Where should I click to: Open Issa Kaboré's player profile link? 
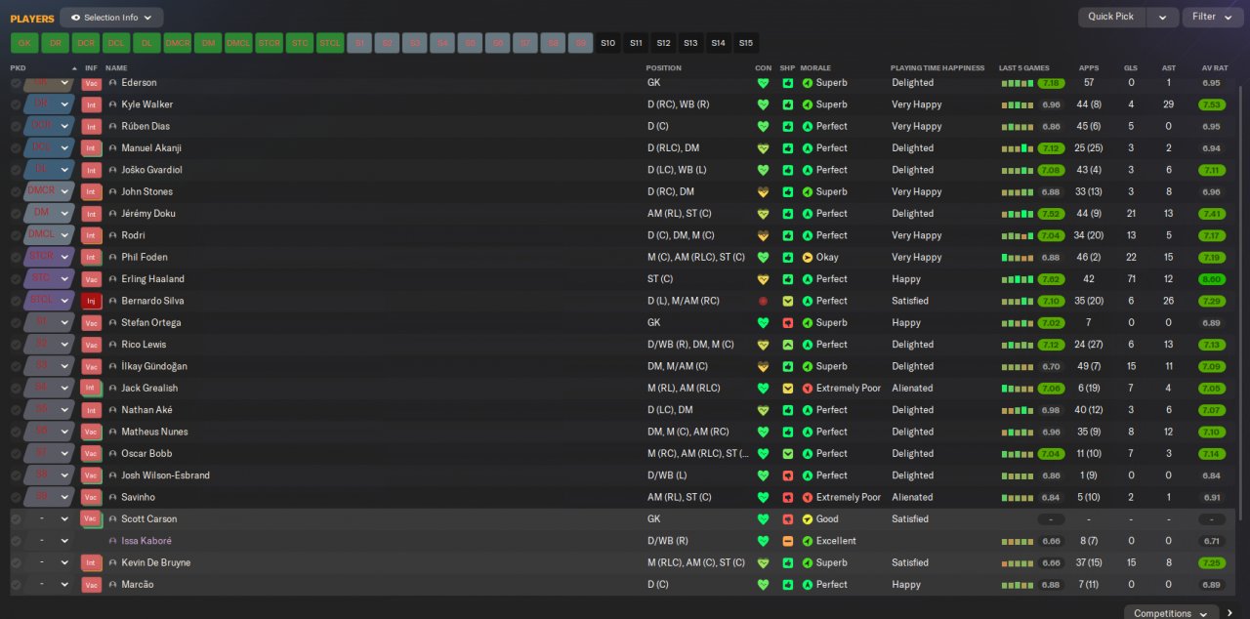pos(147,541)
